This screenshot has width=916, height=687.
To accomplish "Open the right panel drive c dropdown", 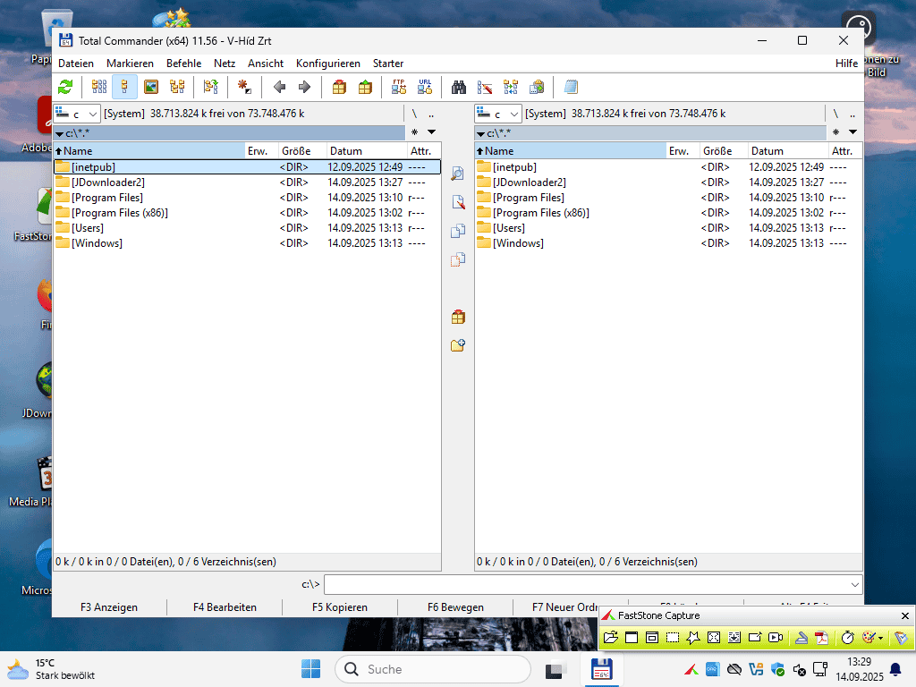I will (x=497, y=114).
